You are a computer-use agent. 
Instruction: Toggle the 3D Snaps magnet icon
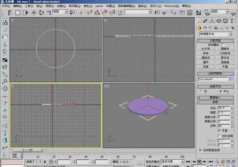coord(90,13)
